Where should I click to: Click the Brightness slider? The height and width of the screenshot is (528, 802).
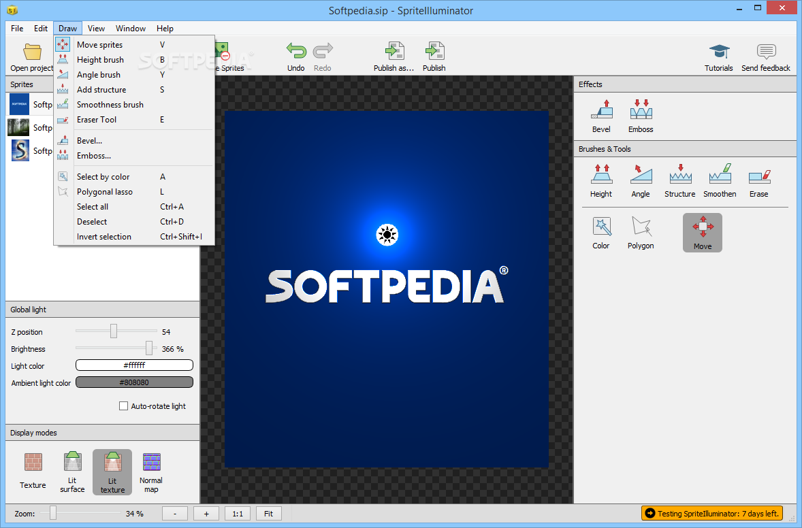(x=116, y=348)
